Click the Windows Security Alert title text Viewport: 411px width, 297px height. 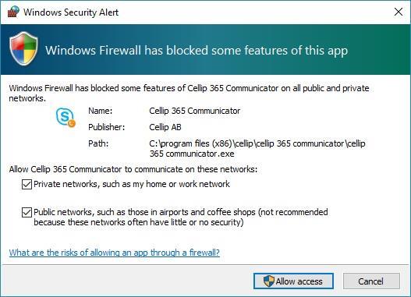coord(71,12)
